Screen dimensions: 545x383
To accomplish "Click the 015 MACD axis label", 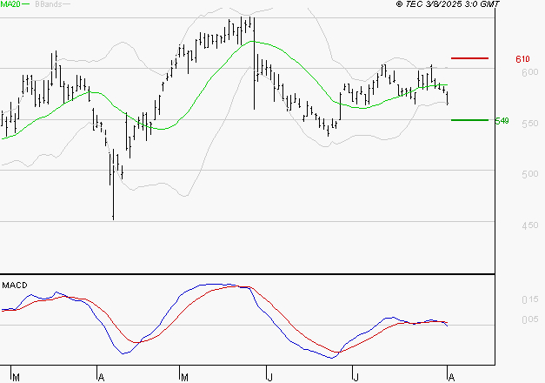I will (530, 299).
